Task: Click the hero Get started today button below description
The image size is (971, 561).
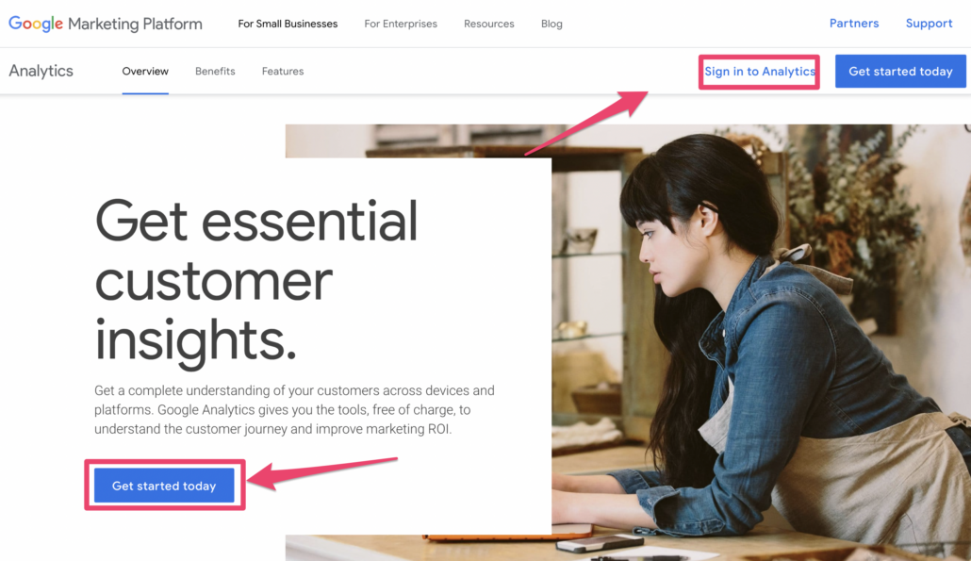Action: (164, 486)
